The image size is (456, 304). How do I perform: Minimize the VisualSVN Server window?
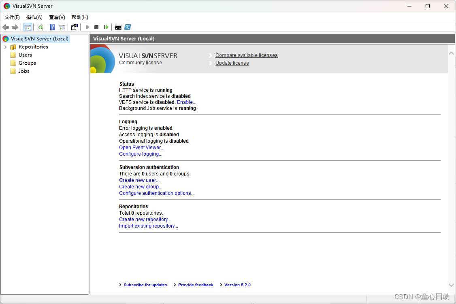click(x=409, y=6)
